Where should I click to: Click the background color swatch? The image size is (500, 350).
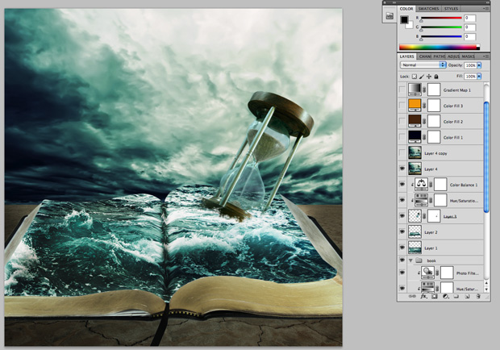tap(410, 26)
